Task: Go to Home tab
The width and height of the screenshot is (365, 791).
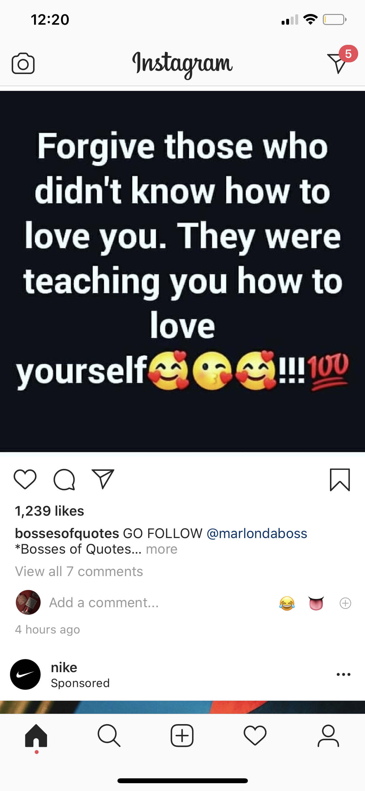Action: pos(36,736)
